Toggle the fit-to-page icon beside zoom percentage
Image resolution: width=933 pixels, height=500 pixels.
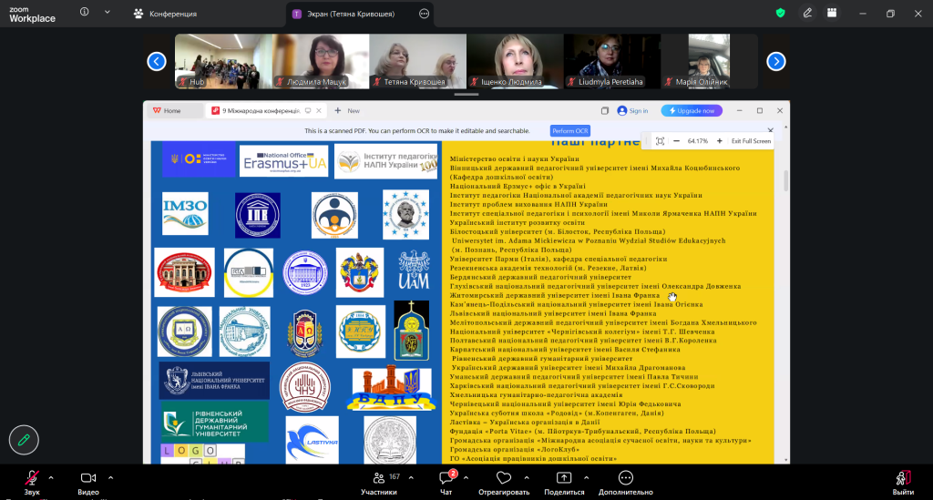(x=660, y=141)
